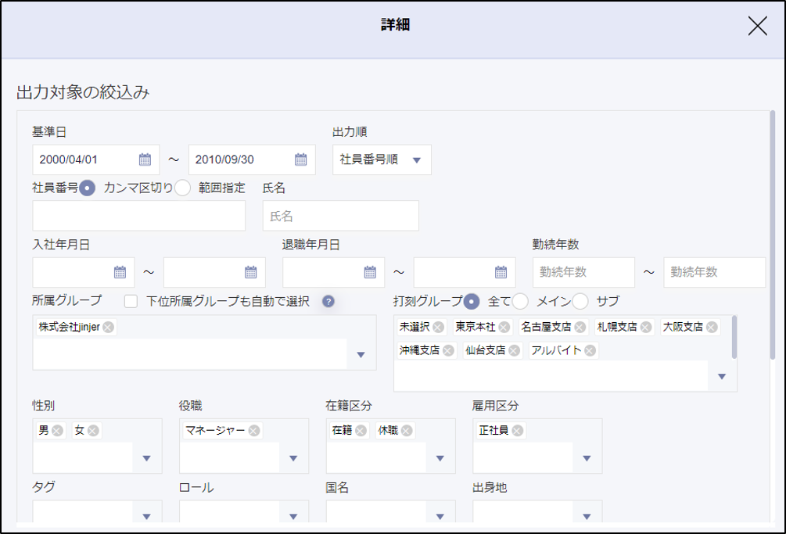
Task: Open the 出力順 dropdown showing 社員番号順
Action: pos(382,159)
